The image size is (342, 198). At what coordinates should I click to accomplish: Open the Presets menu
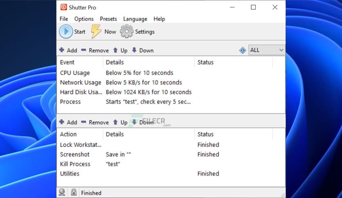[108, 19]
